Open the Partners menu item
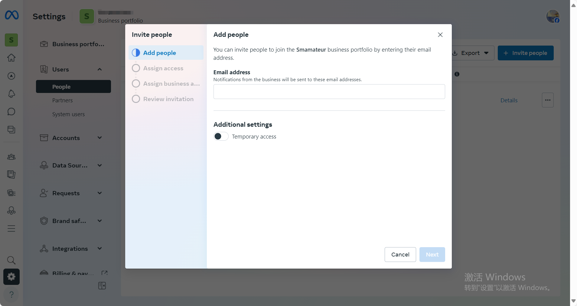 point(62,100)
